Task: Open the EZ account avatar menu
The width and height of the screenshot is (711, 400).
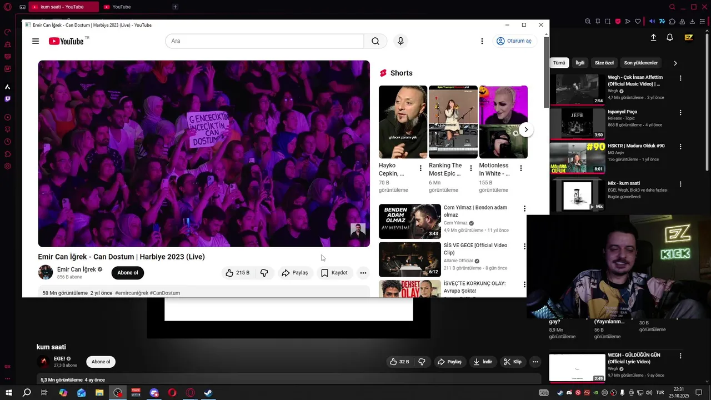Action: (689, 37)
